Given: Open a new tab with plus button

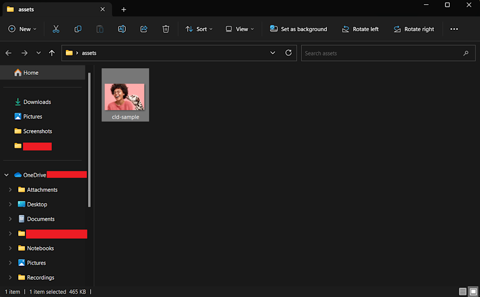Looking at the screenshot, I should (x=123, y=10).
